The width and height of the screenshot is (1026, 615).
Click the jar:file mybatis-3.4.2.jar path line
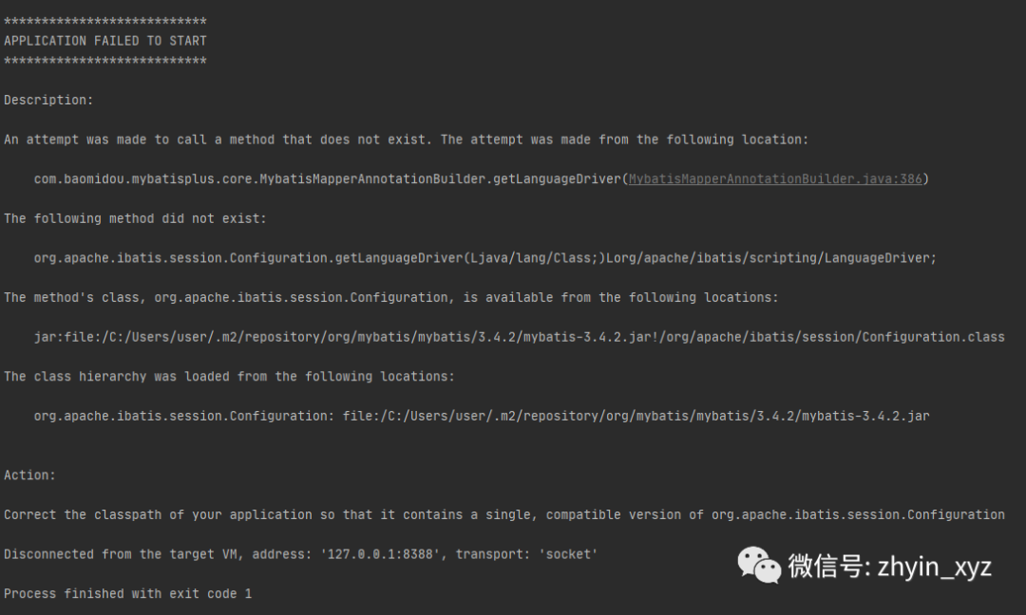coord(519,337)
